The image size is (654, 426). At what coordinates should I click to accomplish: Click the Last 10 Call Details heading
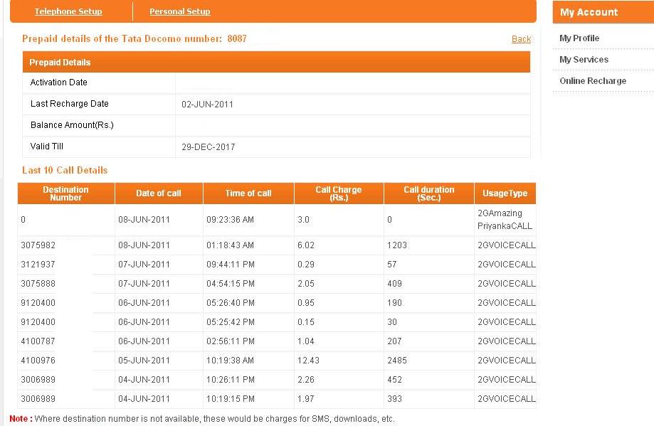point(65,170)
